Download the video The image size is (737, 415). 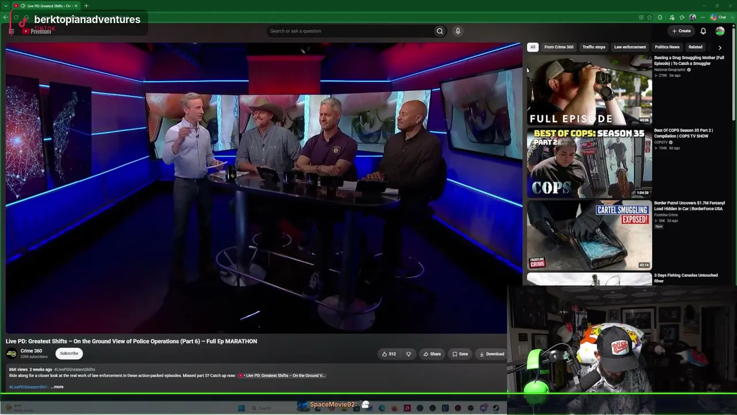(492, 354)
